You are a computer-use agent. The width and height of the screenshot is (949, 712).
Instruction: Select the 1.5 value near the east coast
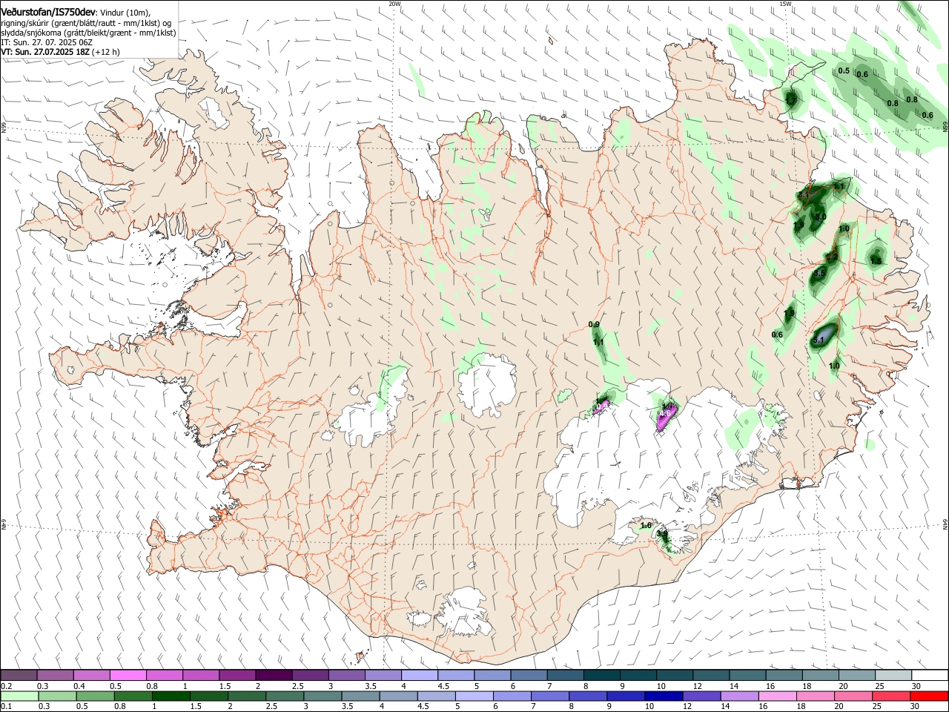coord(876,260)
